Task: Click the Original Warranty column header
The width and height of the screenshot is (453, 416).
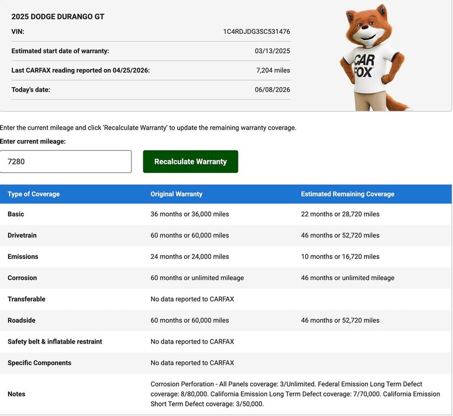Action: (x=176, y=194)
